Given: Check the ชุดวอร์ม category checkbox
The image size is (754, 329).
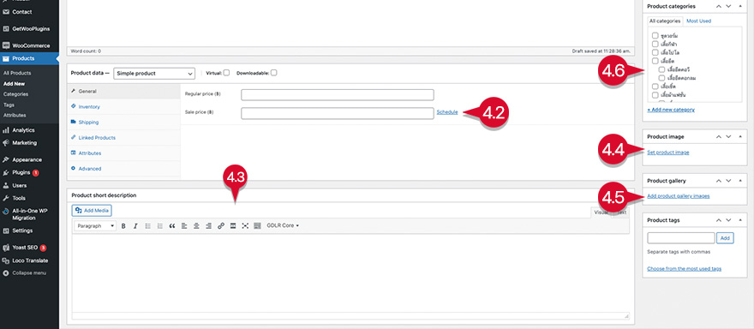Looking at the screenshot, I should pos(655,36).
